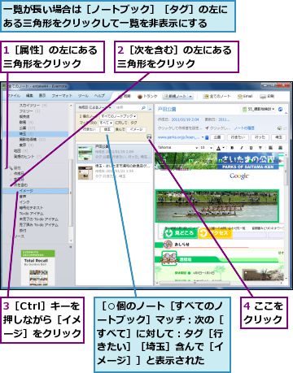This screenshot has height=373, width=293.
Task: Click the 同期 sync toolbar icon
Action: pyautogui.click(x=125, y=96)
